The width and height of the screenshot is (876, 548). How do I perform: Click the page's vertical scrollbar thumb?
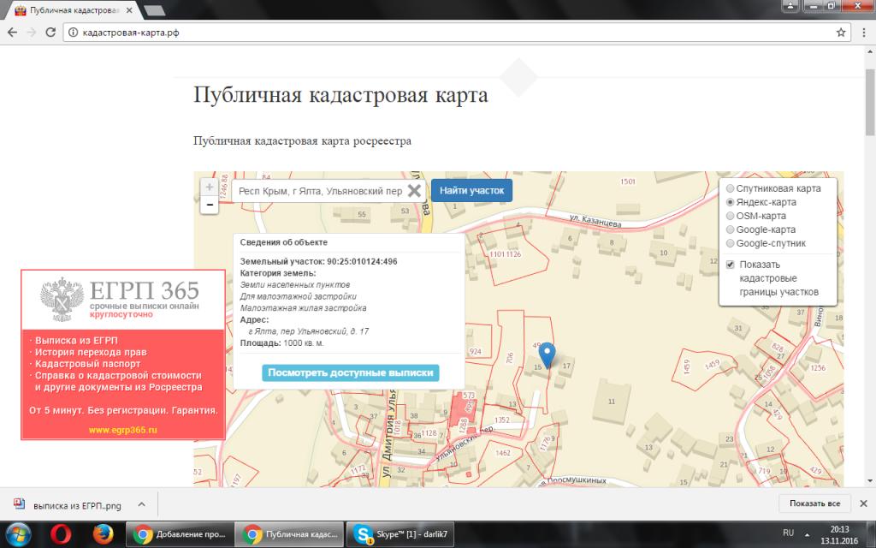pyautogui.click(x=870, y=103)
